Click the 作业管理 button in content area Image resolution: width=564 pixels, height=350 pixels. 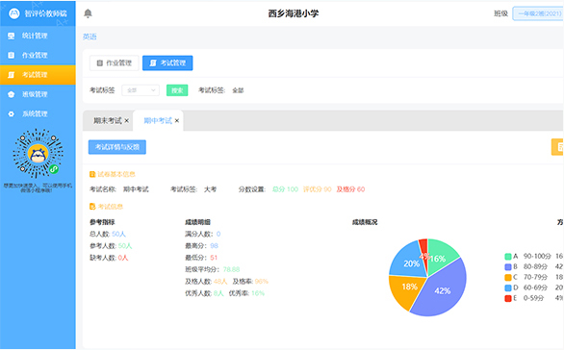115,63
